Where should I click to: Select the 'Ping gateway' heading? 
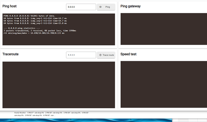pyautogui.click(x=130, y=6)
